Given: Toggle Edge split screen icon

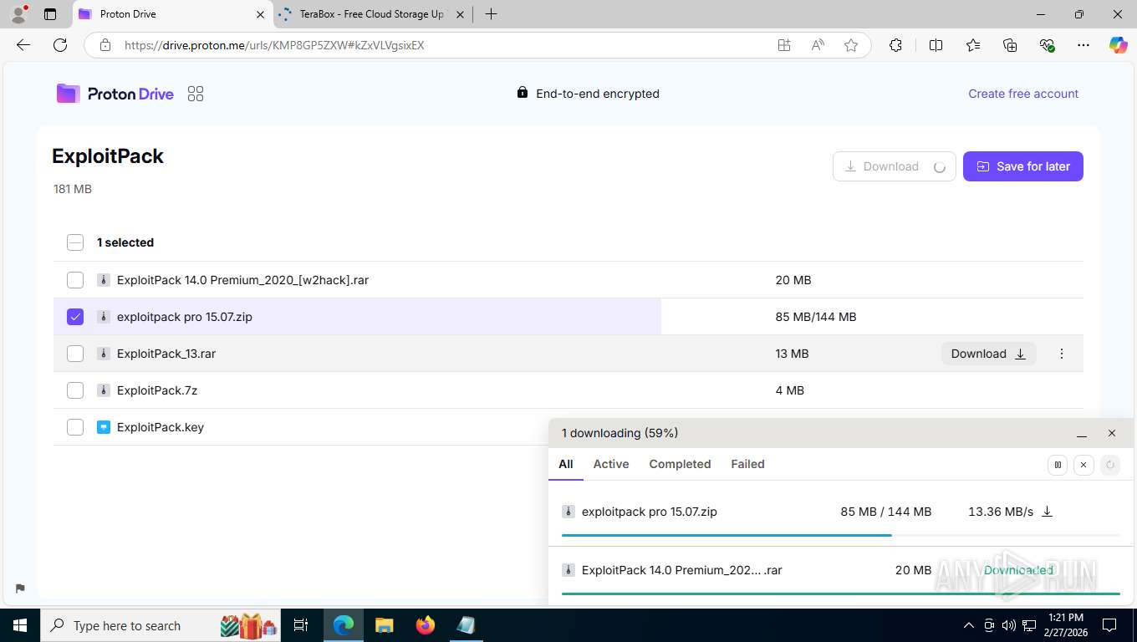Looking at the screenshot, I should (x=936, y=45).
